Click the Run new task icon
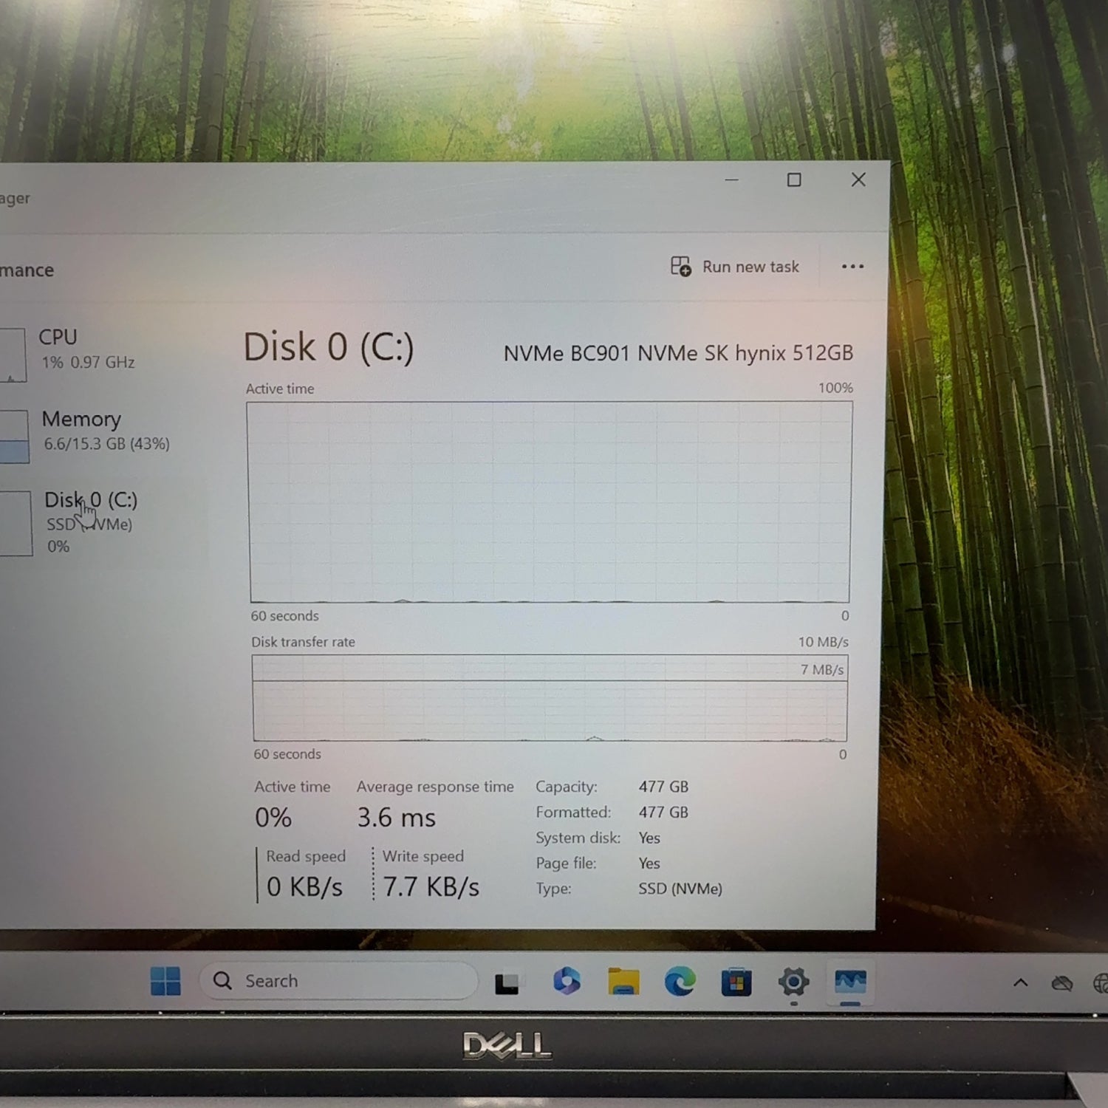This screenshot has height=1108, width=1108. [680, 266]
